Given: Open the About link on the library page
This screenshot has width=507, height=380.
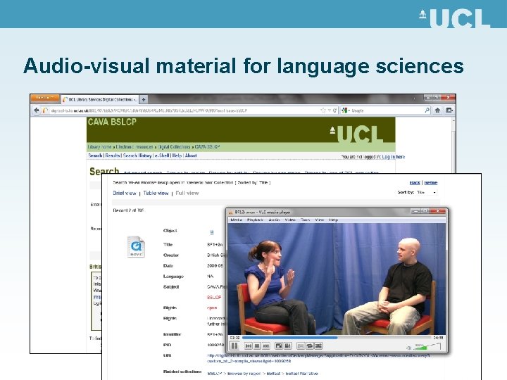Looking at the screenshot, I should [191, 156].
